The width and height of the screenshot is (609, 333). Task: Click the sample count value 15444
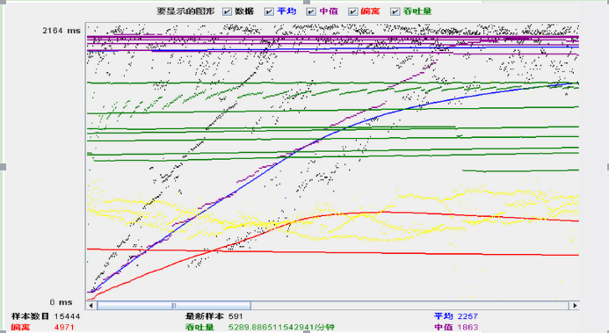tap(67, 316)
